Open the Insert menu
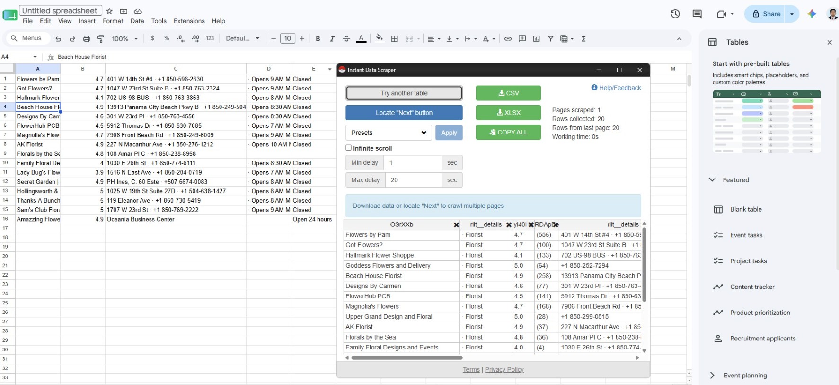 point(87,21)
